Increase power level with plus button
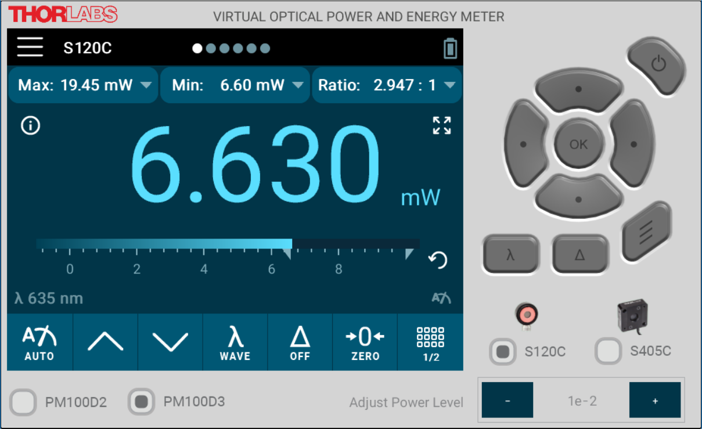Screen dimensions: 702x429 coord(655,401)
